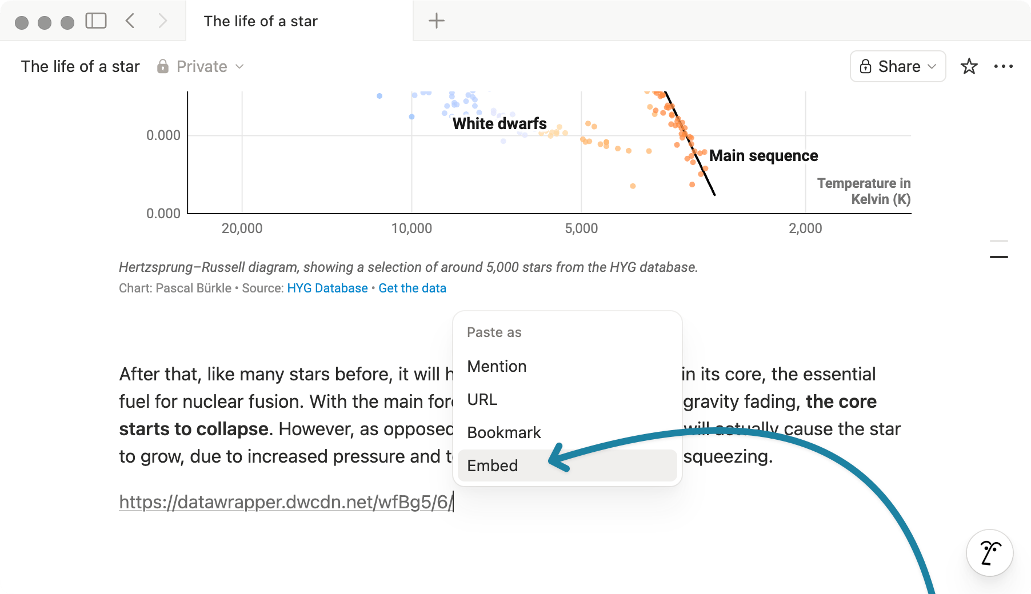Toggle the sidebar panel icon

pos(96,21)
